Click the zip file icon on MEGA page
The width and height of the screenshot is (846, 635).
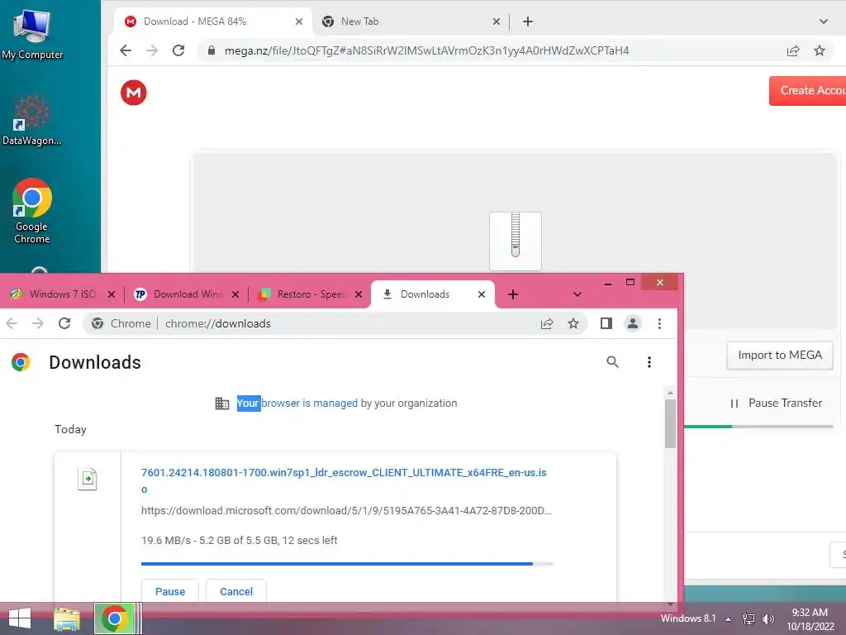coord(516,241)
